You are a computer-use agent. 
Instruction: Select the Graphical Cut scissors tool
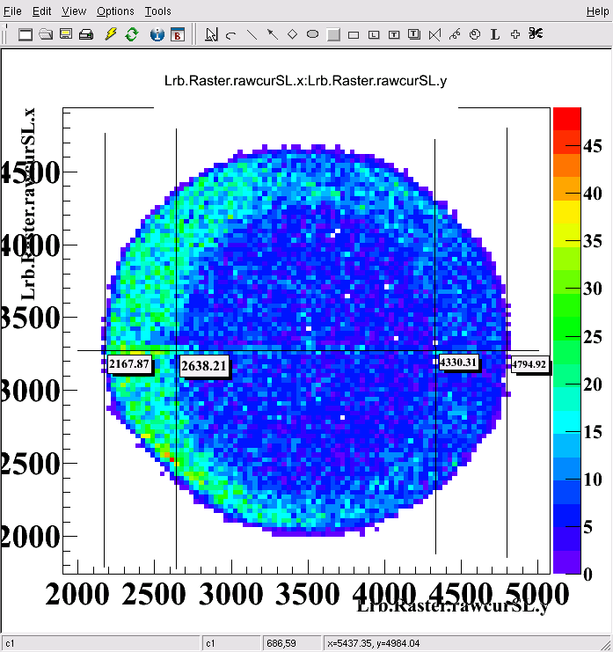(536, 33)
